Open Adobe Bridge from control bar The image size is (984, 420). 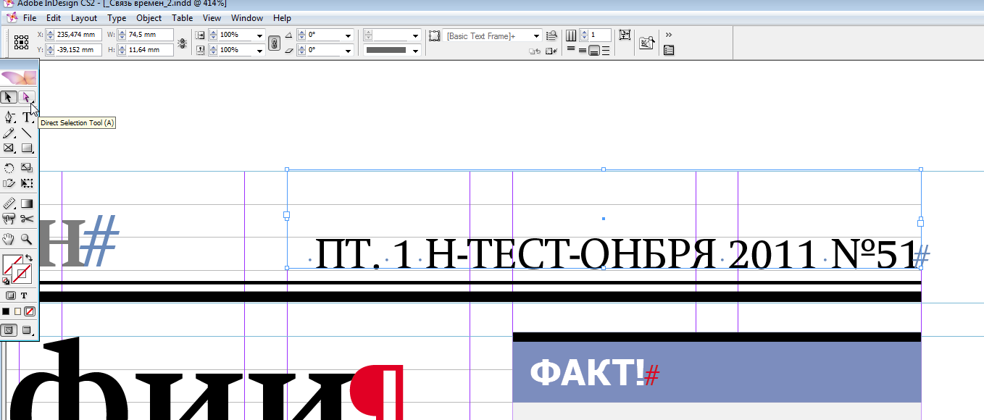coord(646,43)
